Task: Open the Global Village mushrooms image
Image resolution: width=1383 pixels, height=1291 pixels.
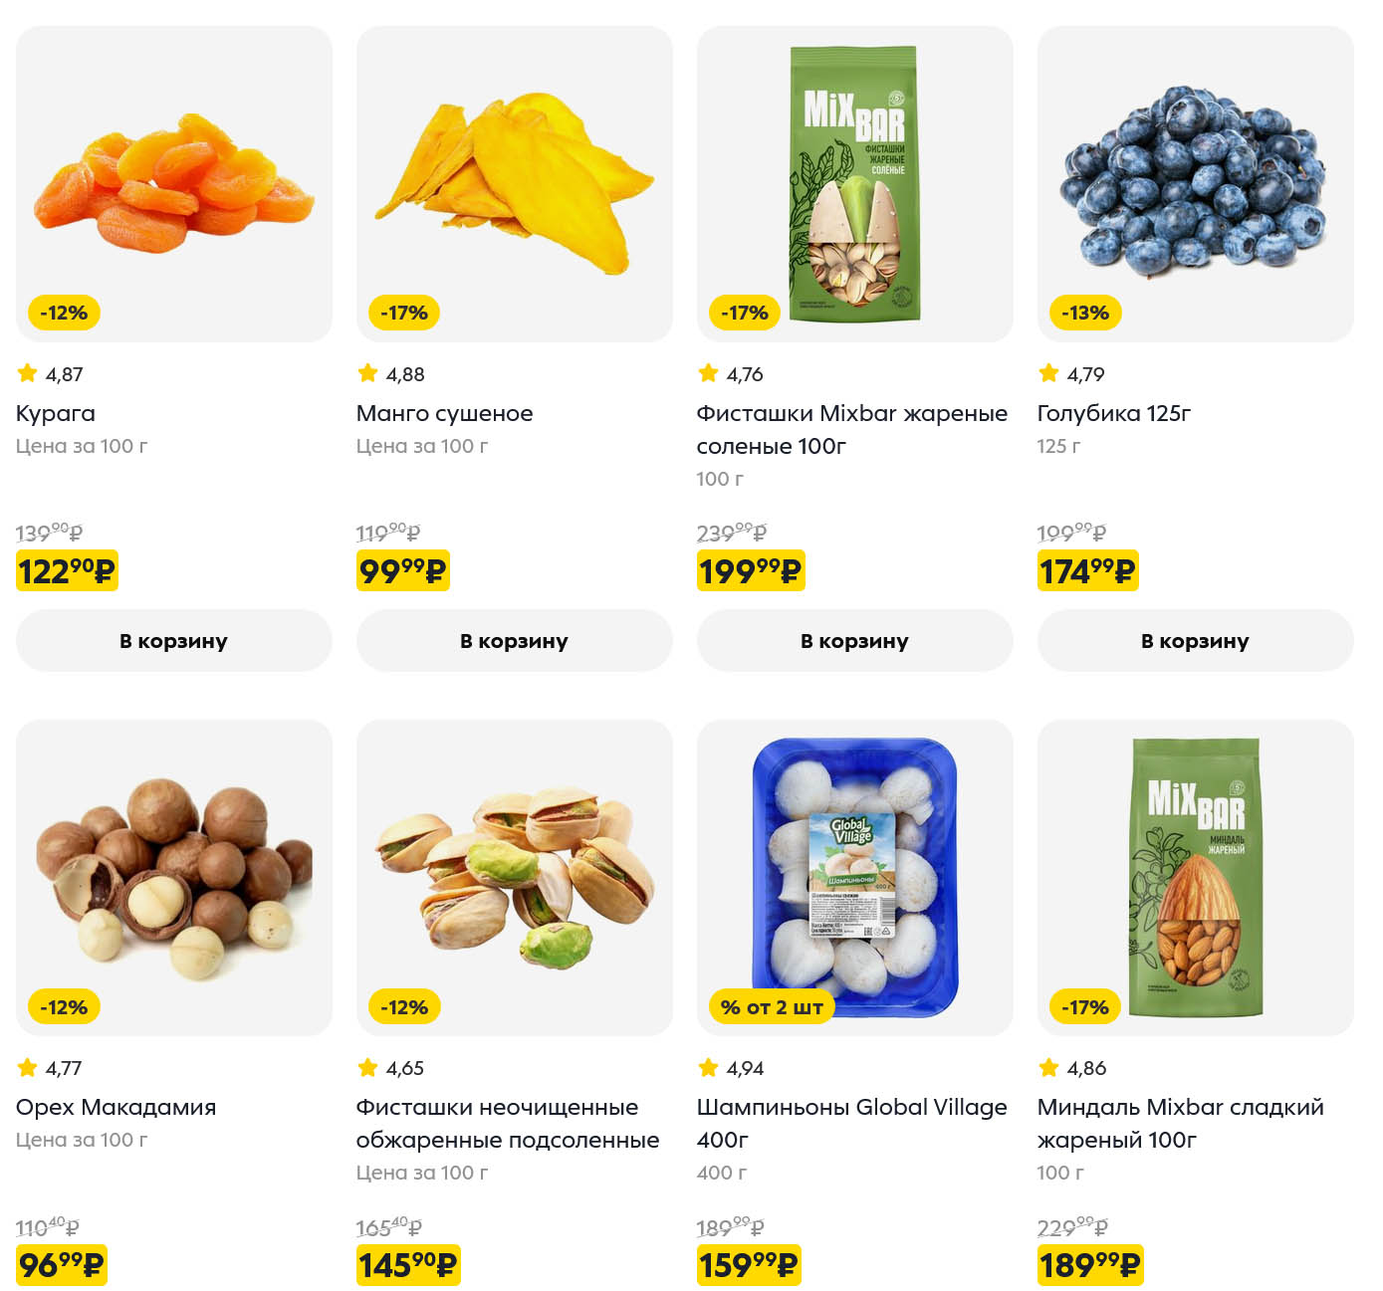Action: [854, 876]
